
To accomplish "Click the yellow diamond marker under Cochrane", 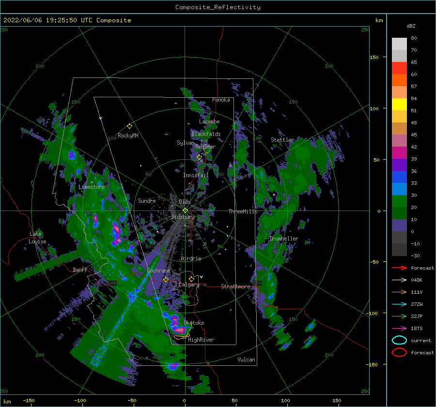I will point(166,280).
